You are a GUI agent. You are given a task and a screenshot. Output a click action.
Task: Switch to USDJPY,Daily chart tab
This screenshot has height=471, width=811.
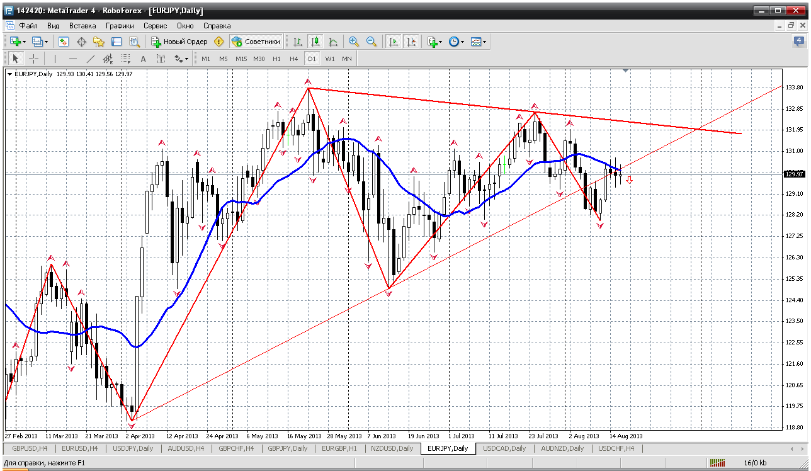(132, 448)
